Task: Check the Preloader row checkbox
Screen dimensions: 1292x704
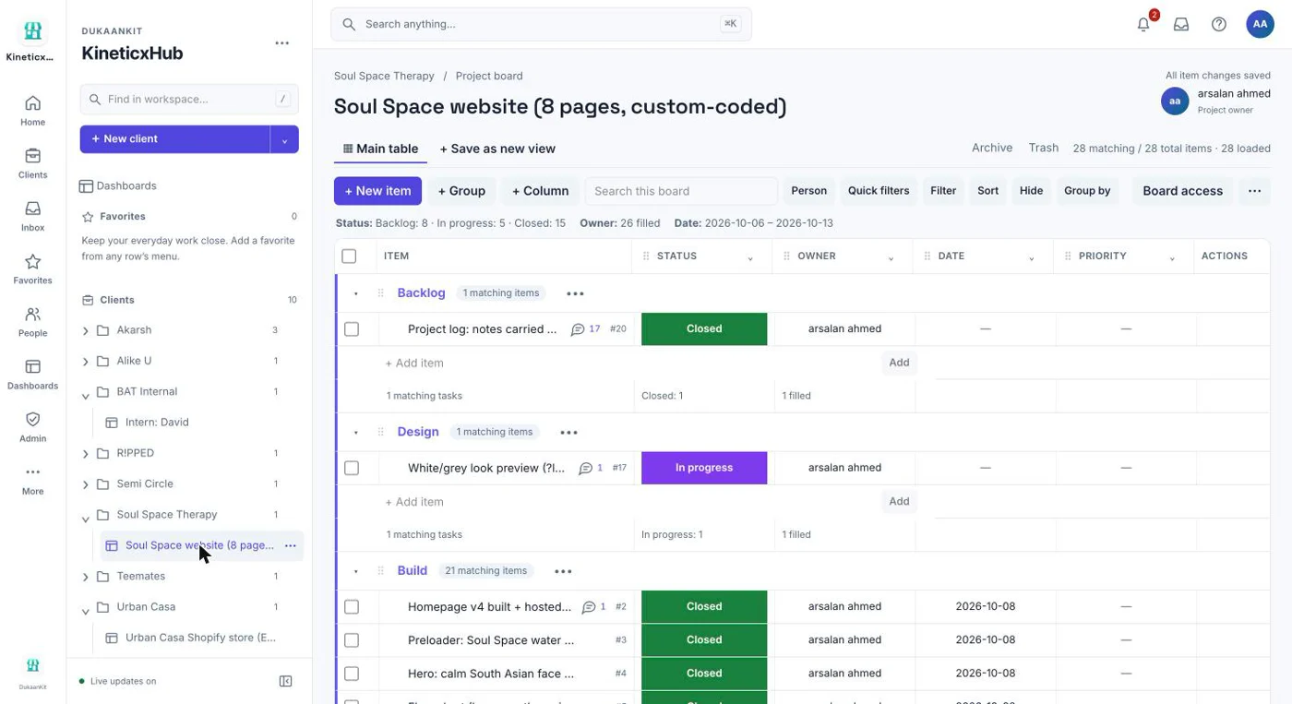Action: coord(352,640)
